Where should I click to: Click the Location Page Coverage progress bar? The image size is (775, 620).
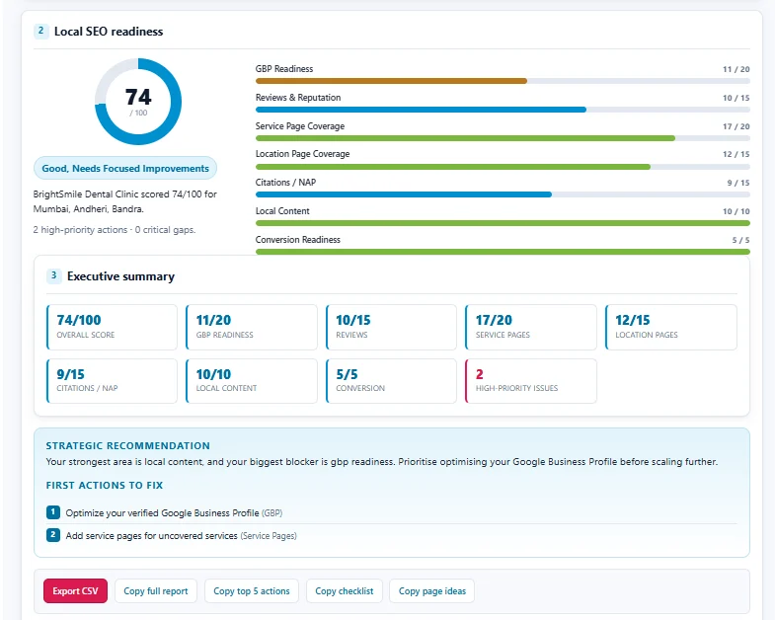pyautogui.click(x=503, y=167)
